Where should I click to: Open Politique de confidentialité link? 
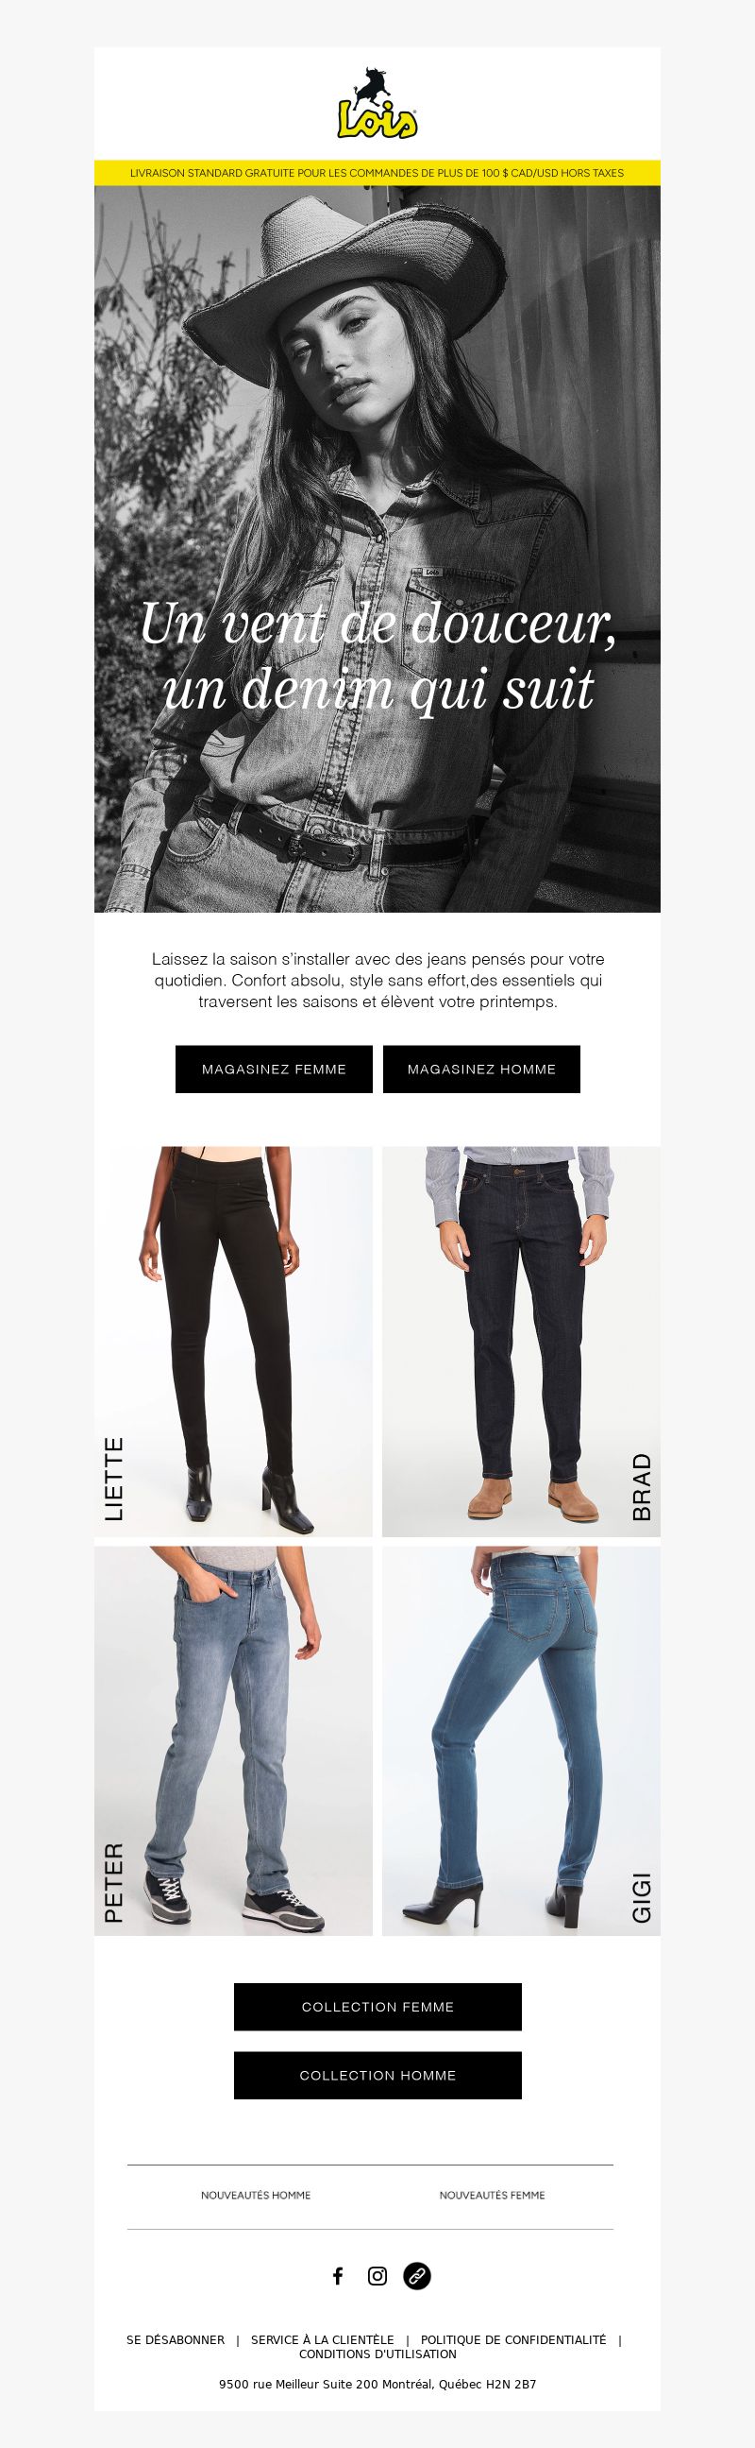(512, 2339)
